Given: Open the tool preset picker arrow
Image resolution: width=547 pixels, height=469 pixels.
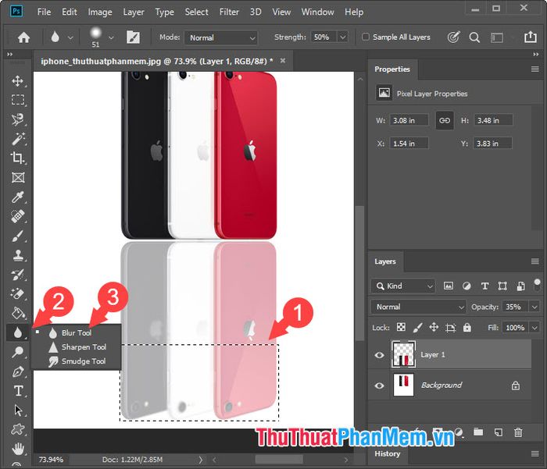Looking at the screenshot, I should [x=70, y=37].
